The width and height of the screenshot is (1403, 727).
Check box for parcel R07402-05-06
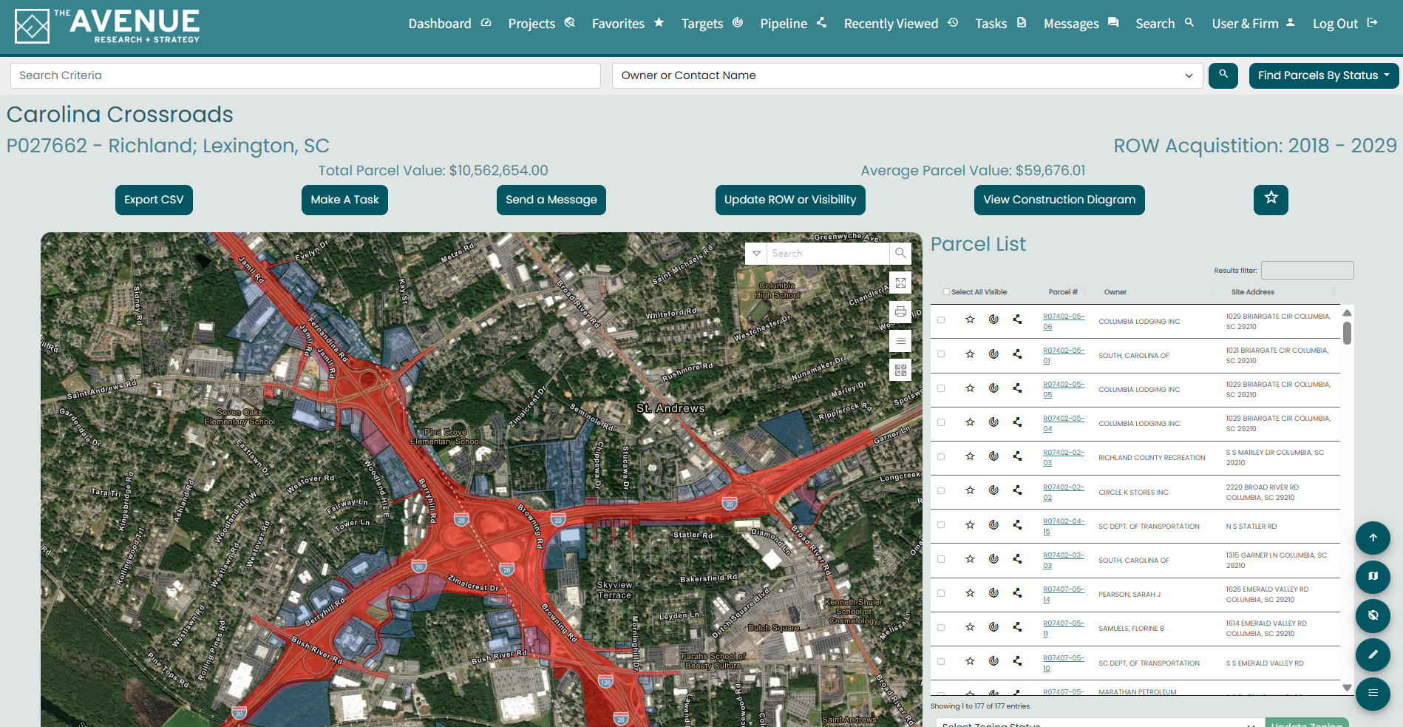tap(941, 320)
